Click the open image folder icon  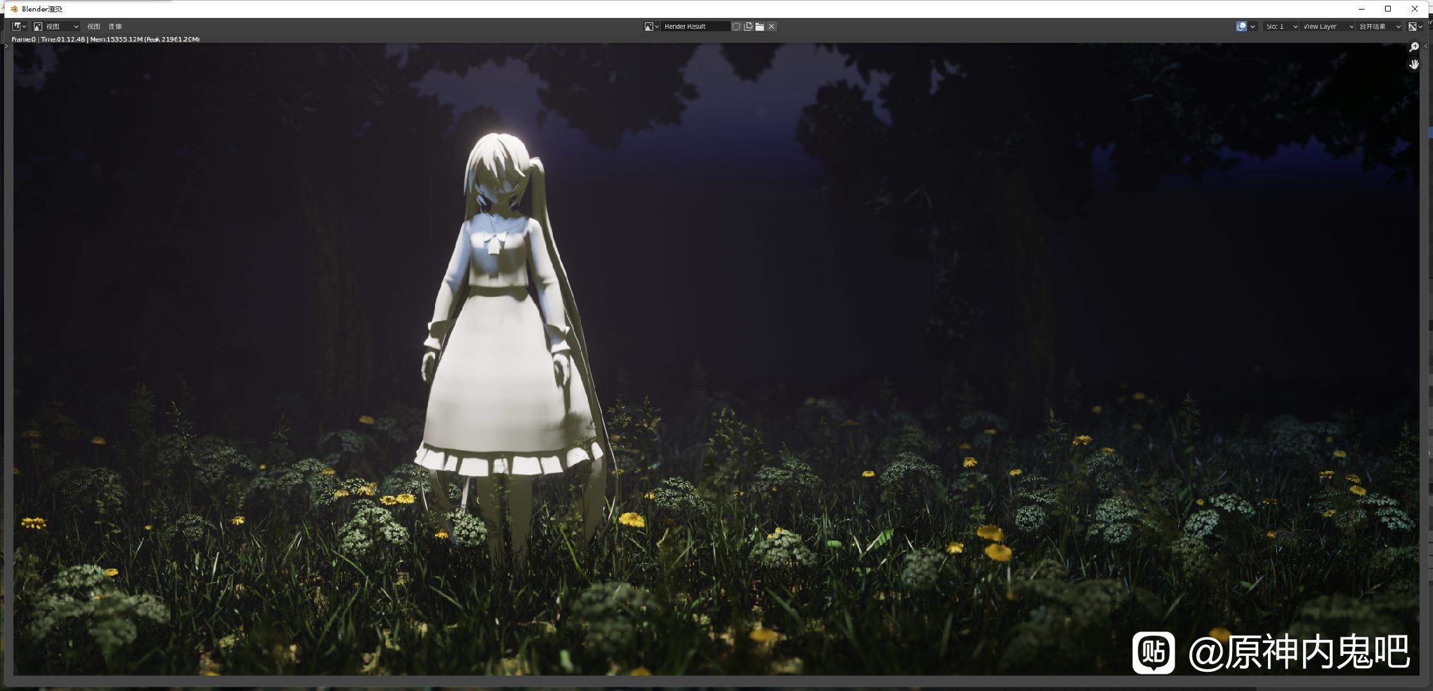pos(759,26)
